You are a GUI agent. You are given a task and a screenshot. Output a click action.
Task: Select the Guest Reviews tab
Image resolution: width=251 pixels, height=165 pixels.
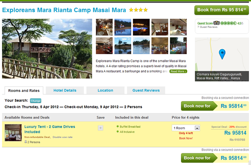coord(146,90)
